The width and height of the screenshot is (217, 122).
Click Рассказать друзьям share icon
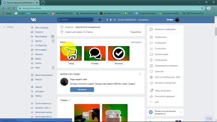tap(151, 96)
